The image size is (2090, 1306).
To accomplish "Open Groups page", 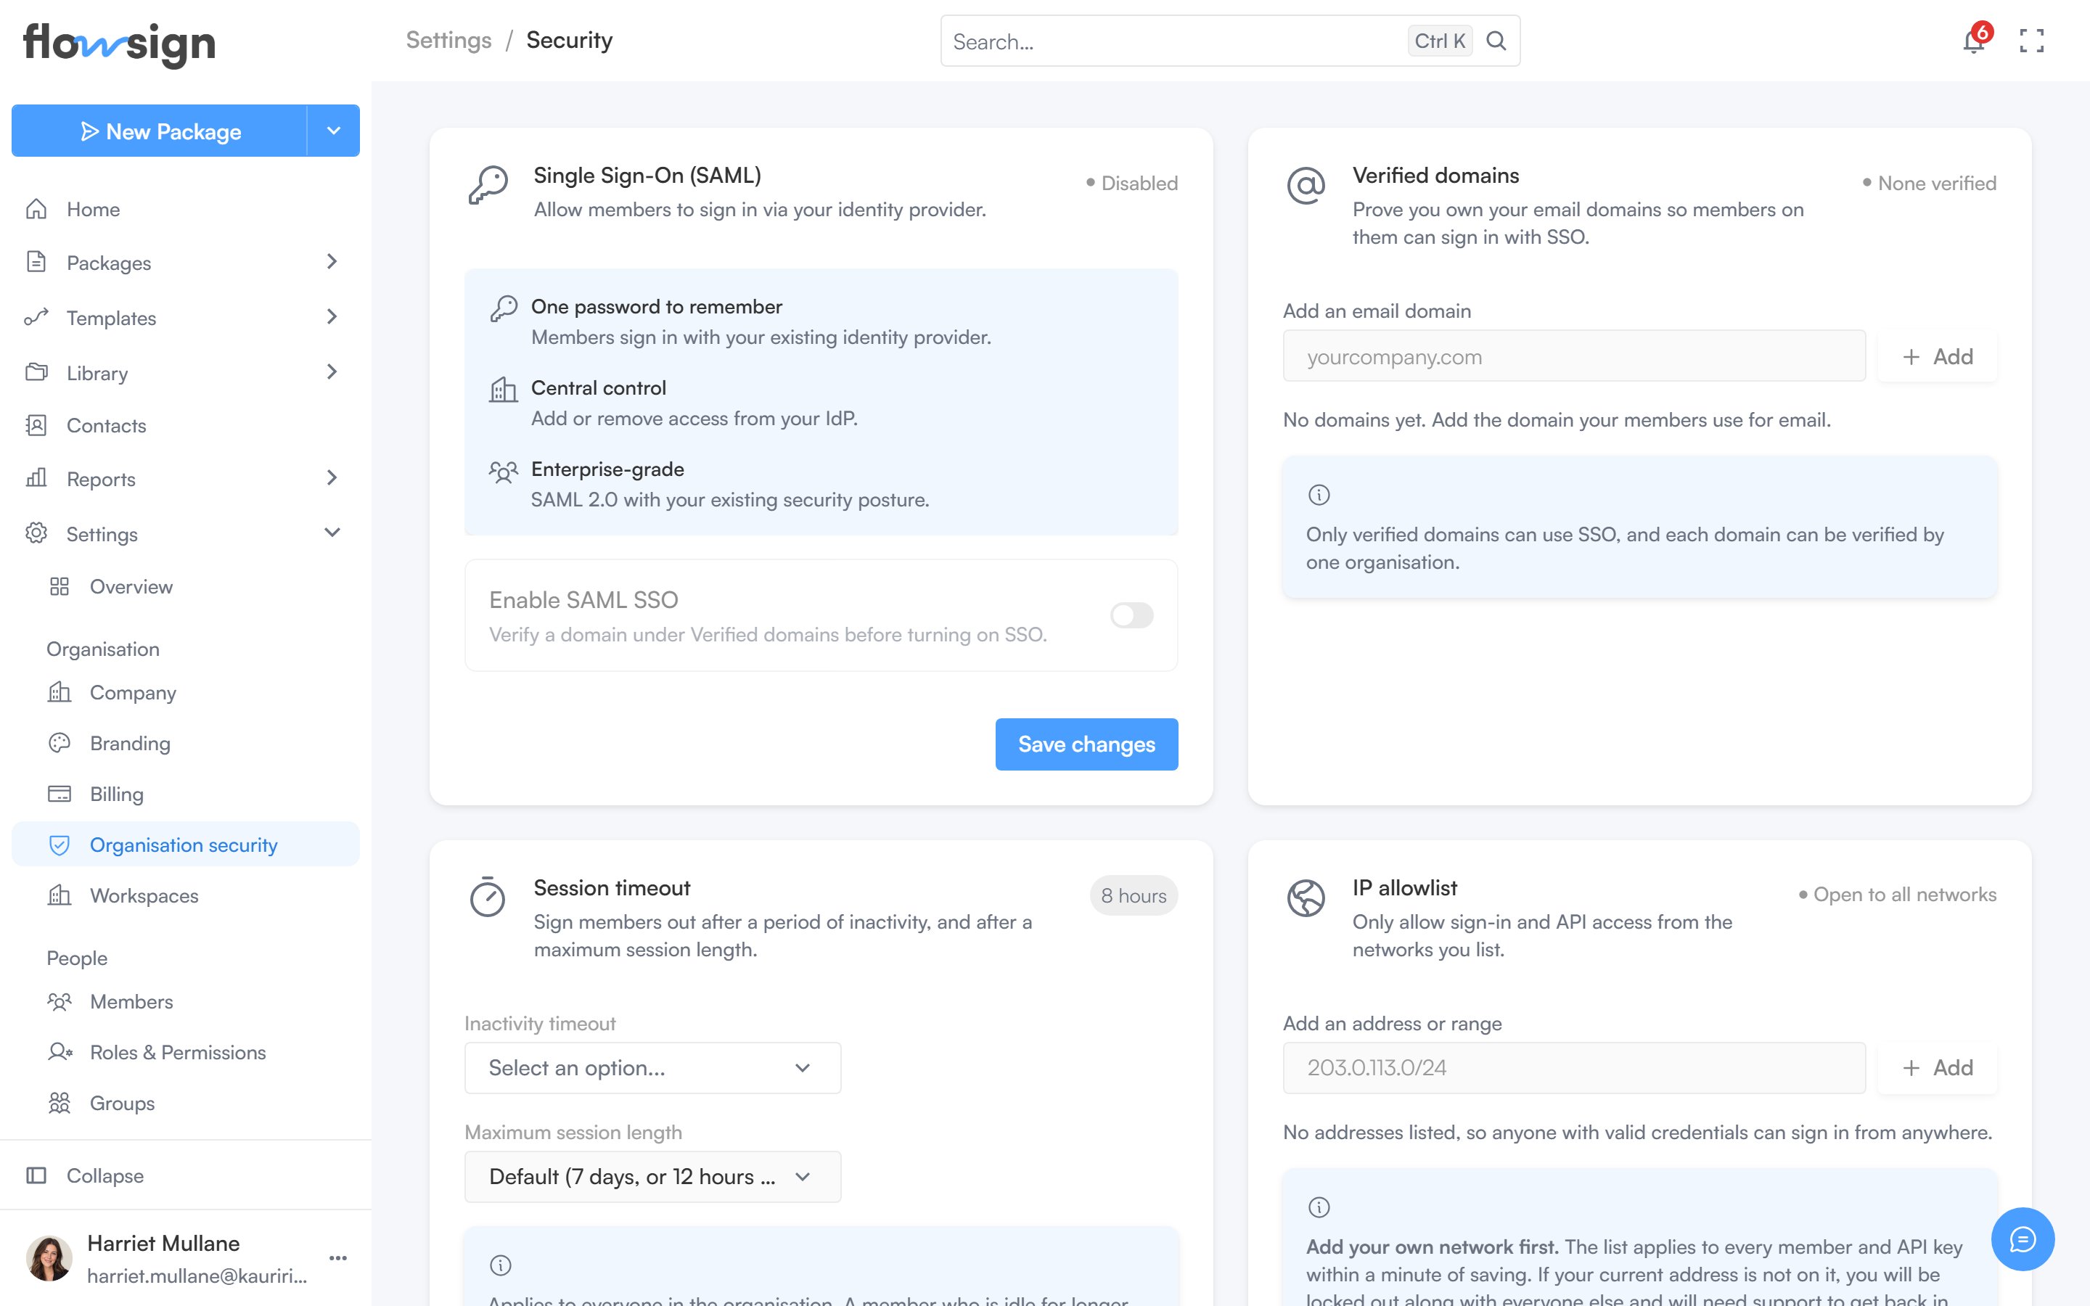I will tap(186, 1103).
